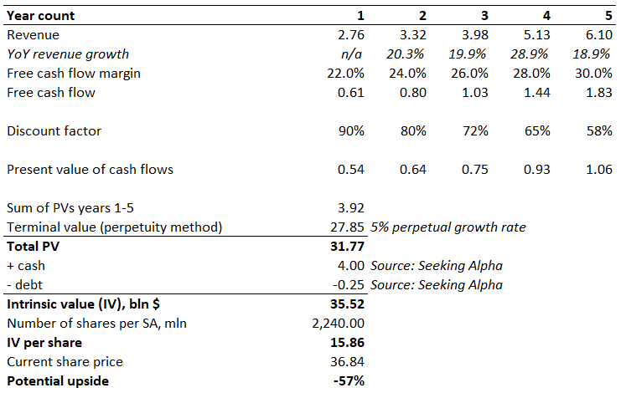The width and height of the screenshot is (626, 398).
Task: Click the Discount factor row label
Action: [48, 131]
